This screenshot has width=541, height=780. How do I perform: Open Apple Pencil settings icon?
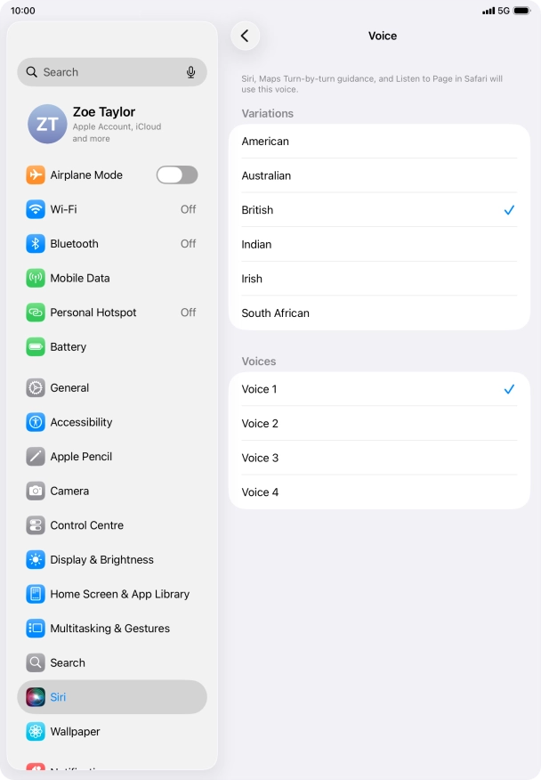pyautogui.click(x=36, y=457)
